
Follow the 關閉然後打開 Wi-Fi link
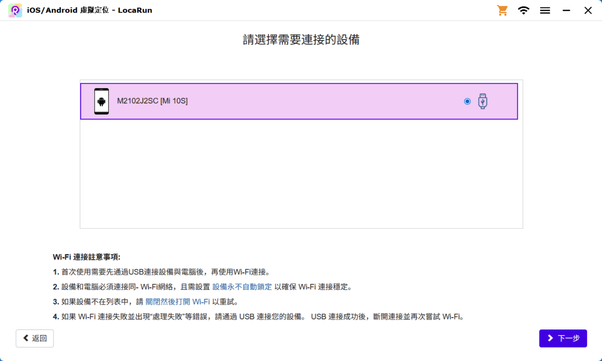(178, 302)
